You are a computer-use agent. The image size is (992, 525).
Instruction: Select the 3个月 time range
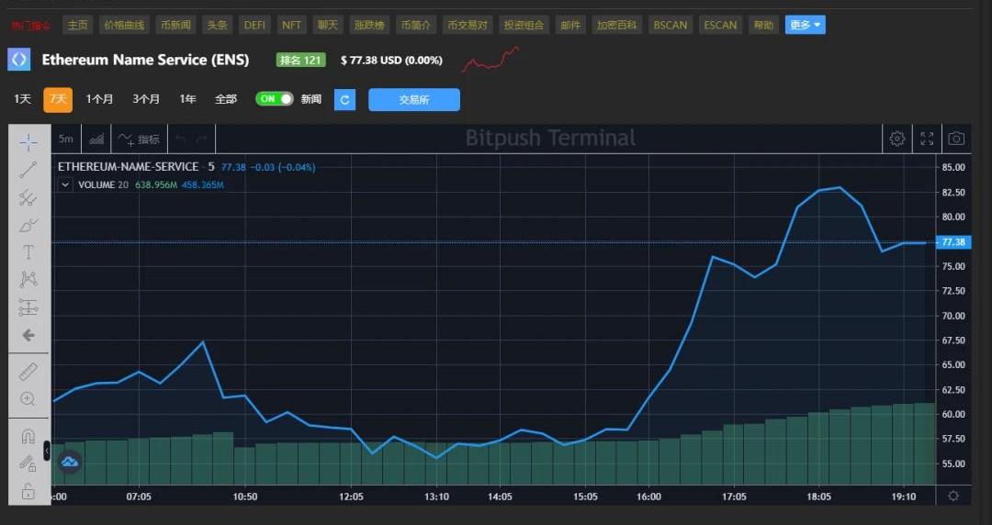pos(145,99)
